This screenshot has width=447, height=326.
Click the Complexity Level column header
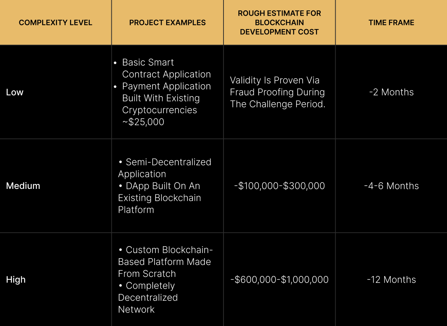(x=56, y=23)
